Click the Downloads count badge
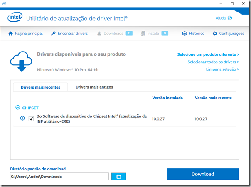The width and height of the screenshot is (251, 187). pos(129,33)
